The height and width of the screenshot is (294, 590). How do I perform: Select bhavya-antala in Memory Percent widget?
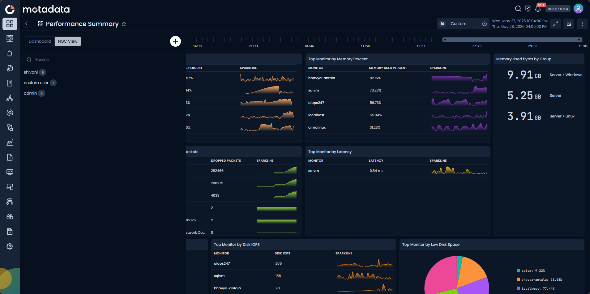(x=322, y=78)
